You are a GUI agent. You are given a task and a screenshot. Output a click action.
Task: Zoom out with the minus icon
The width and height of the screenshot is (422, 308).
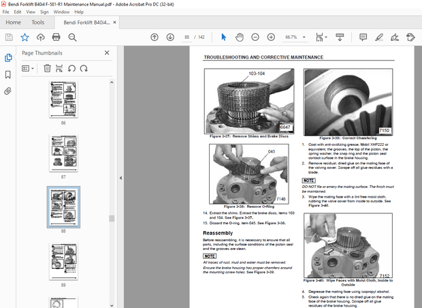tap(255, 37)
